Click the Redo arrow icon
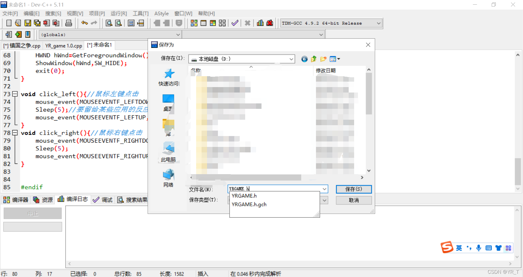The height and width of the screenshot is (277, 523). [x=94, y=23]
